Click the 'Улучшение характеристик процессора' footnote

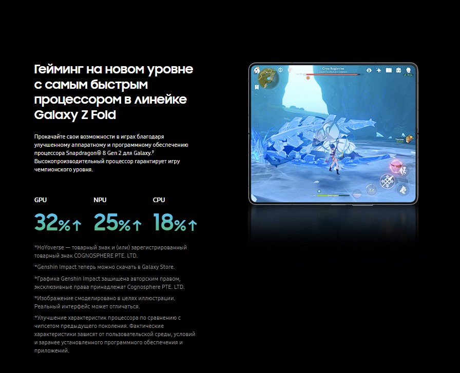tap(114, 334)
